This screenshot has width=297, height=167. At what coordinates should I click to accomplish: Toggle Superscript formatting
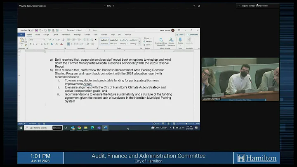[47, 44]
